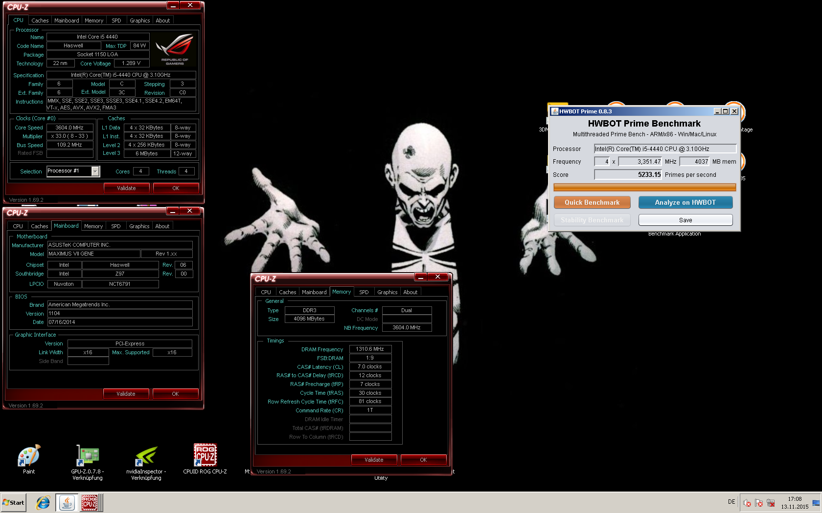The width and height of the screenshot is (822, 513).
Task: Click Analyze on HWBOT button
Action: (x=685, y=202)
